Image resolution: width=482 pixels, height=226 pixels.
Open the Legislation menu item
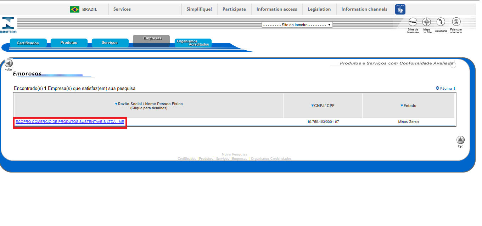319,9
